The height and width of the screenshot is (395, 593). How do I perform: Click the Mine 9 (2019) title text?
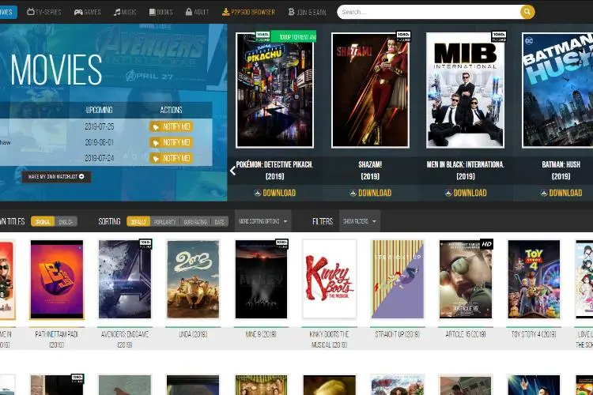pos(262,334)
